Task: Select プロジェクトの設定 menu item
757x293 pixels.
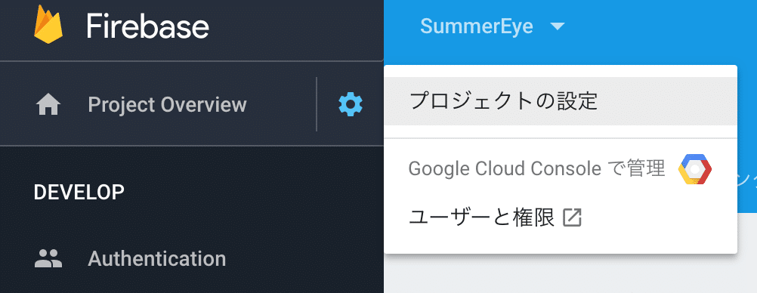Action: click(561, 101)
